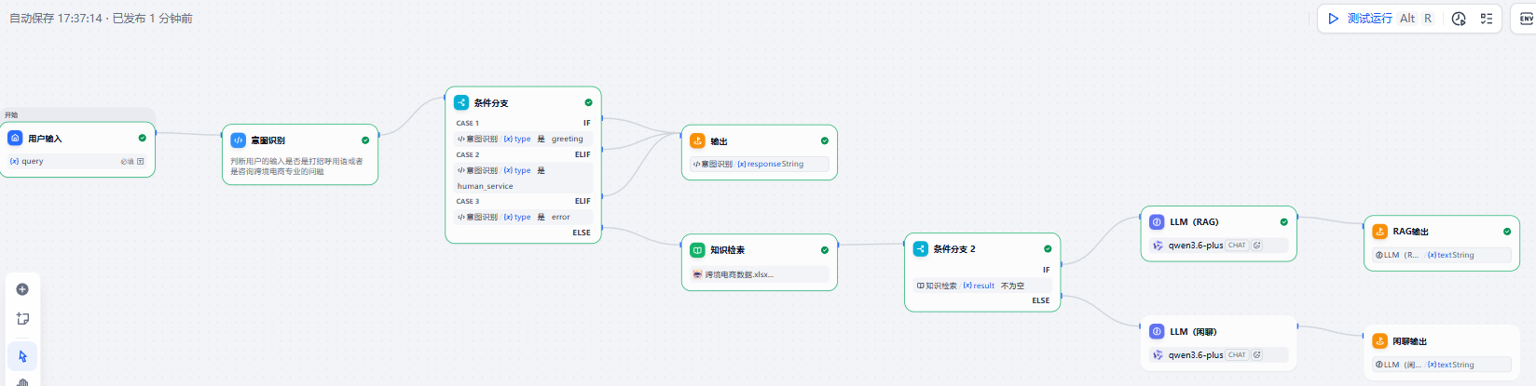
Task: Click the green status check on 输出 node
Action: [825, 140]
